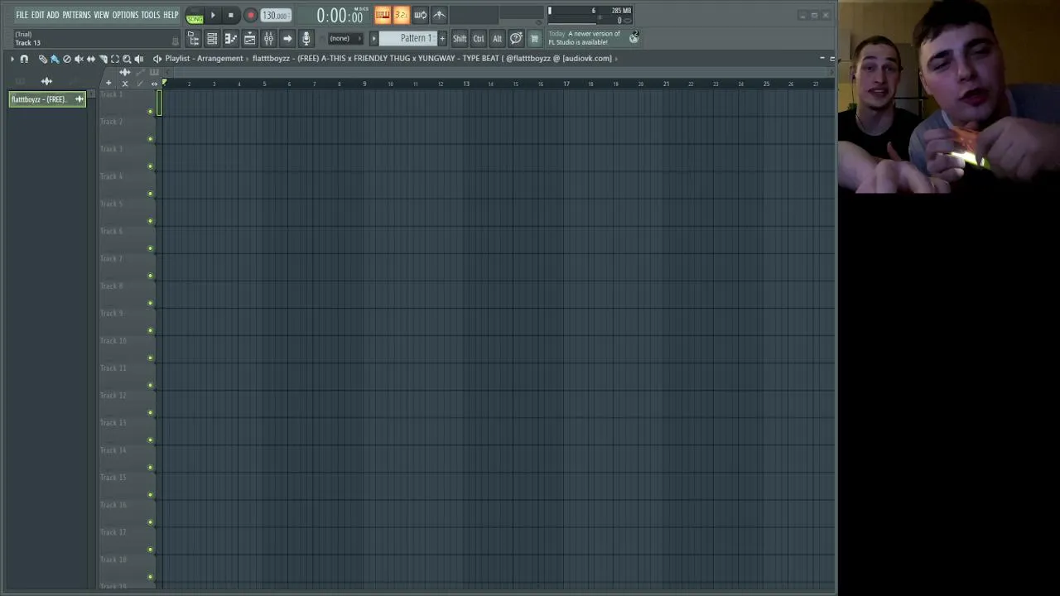The width and height of the screenshot is (1060, 596).
Task: Select the Mute tool
Action: click(79, 59)
